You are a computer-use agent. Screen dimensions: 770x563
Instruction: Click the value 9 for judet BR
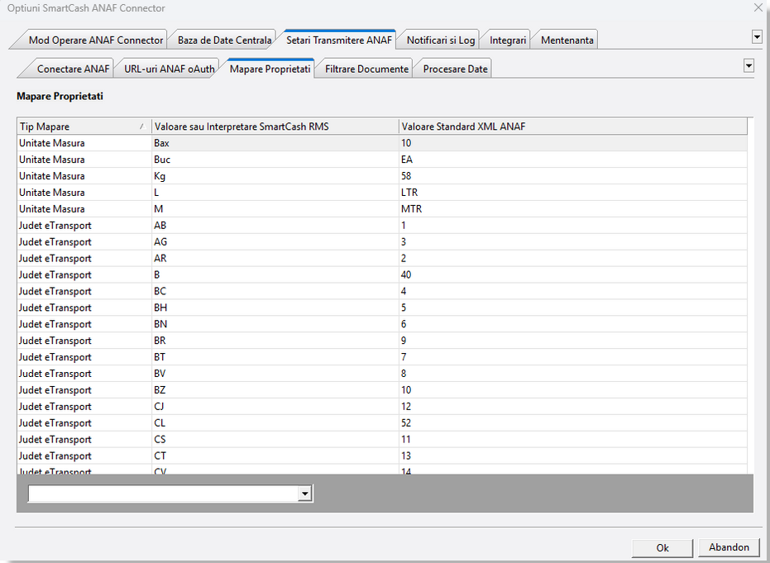pyautogui.click(x=573, y=341)
